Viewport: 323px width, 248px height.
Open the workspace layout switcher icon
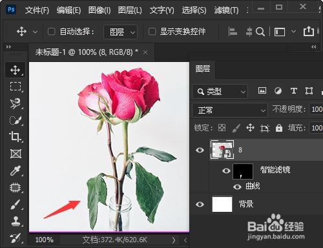click(280, 32)
